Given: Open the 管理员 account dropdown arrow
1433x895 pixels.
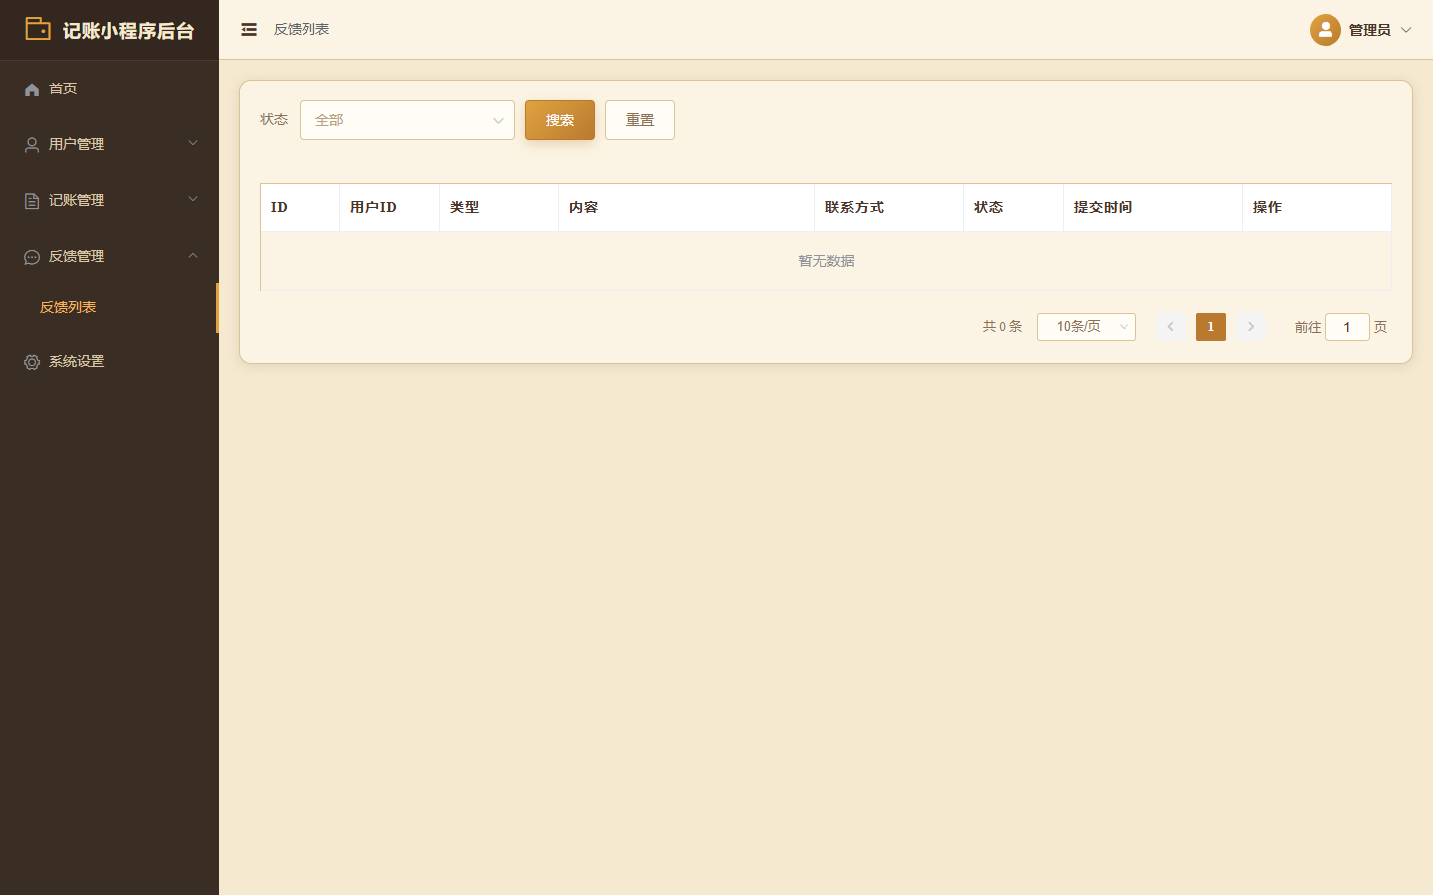Looking at the screenshot, I should point(1406,30).
